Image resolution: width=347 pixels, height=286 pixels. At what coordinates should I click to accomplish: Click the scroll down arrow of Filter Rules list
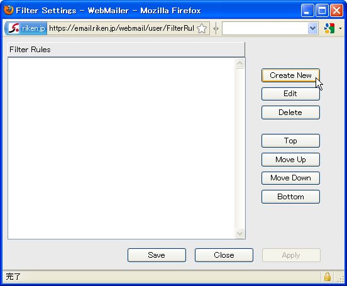tap(240, 233)
